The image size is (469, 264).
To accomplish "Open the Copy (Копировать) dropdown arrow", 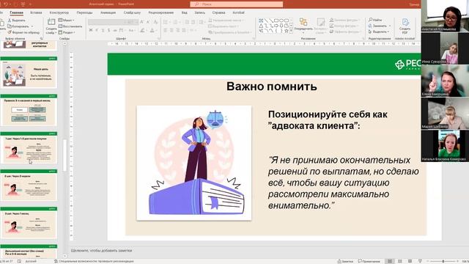I will (x=32, y=26).
